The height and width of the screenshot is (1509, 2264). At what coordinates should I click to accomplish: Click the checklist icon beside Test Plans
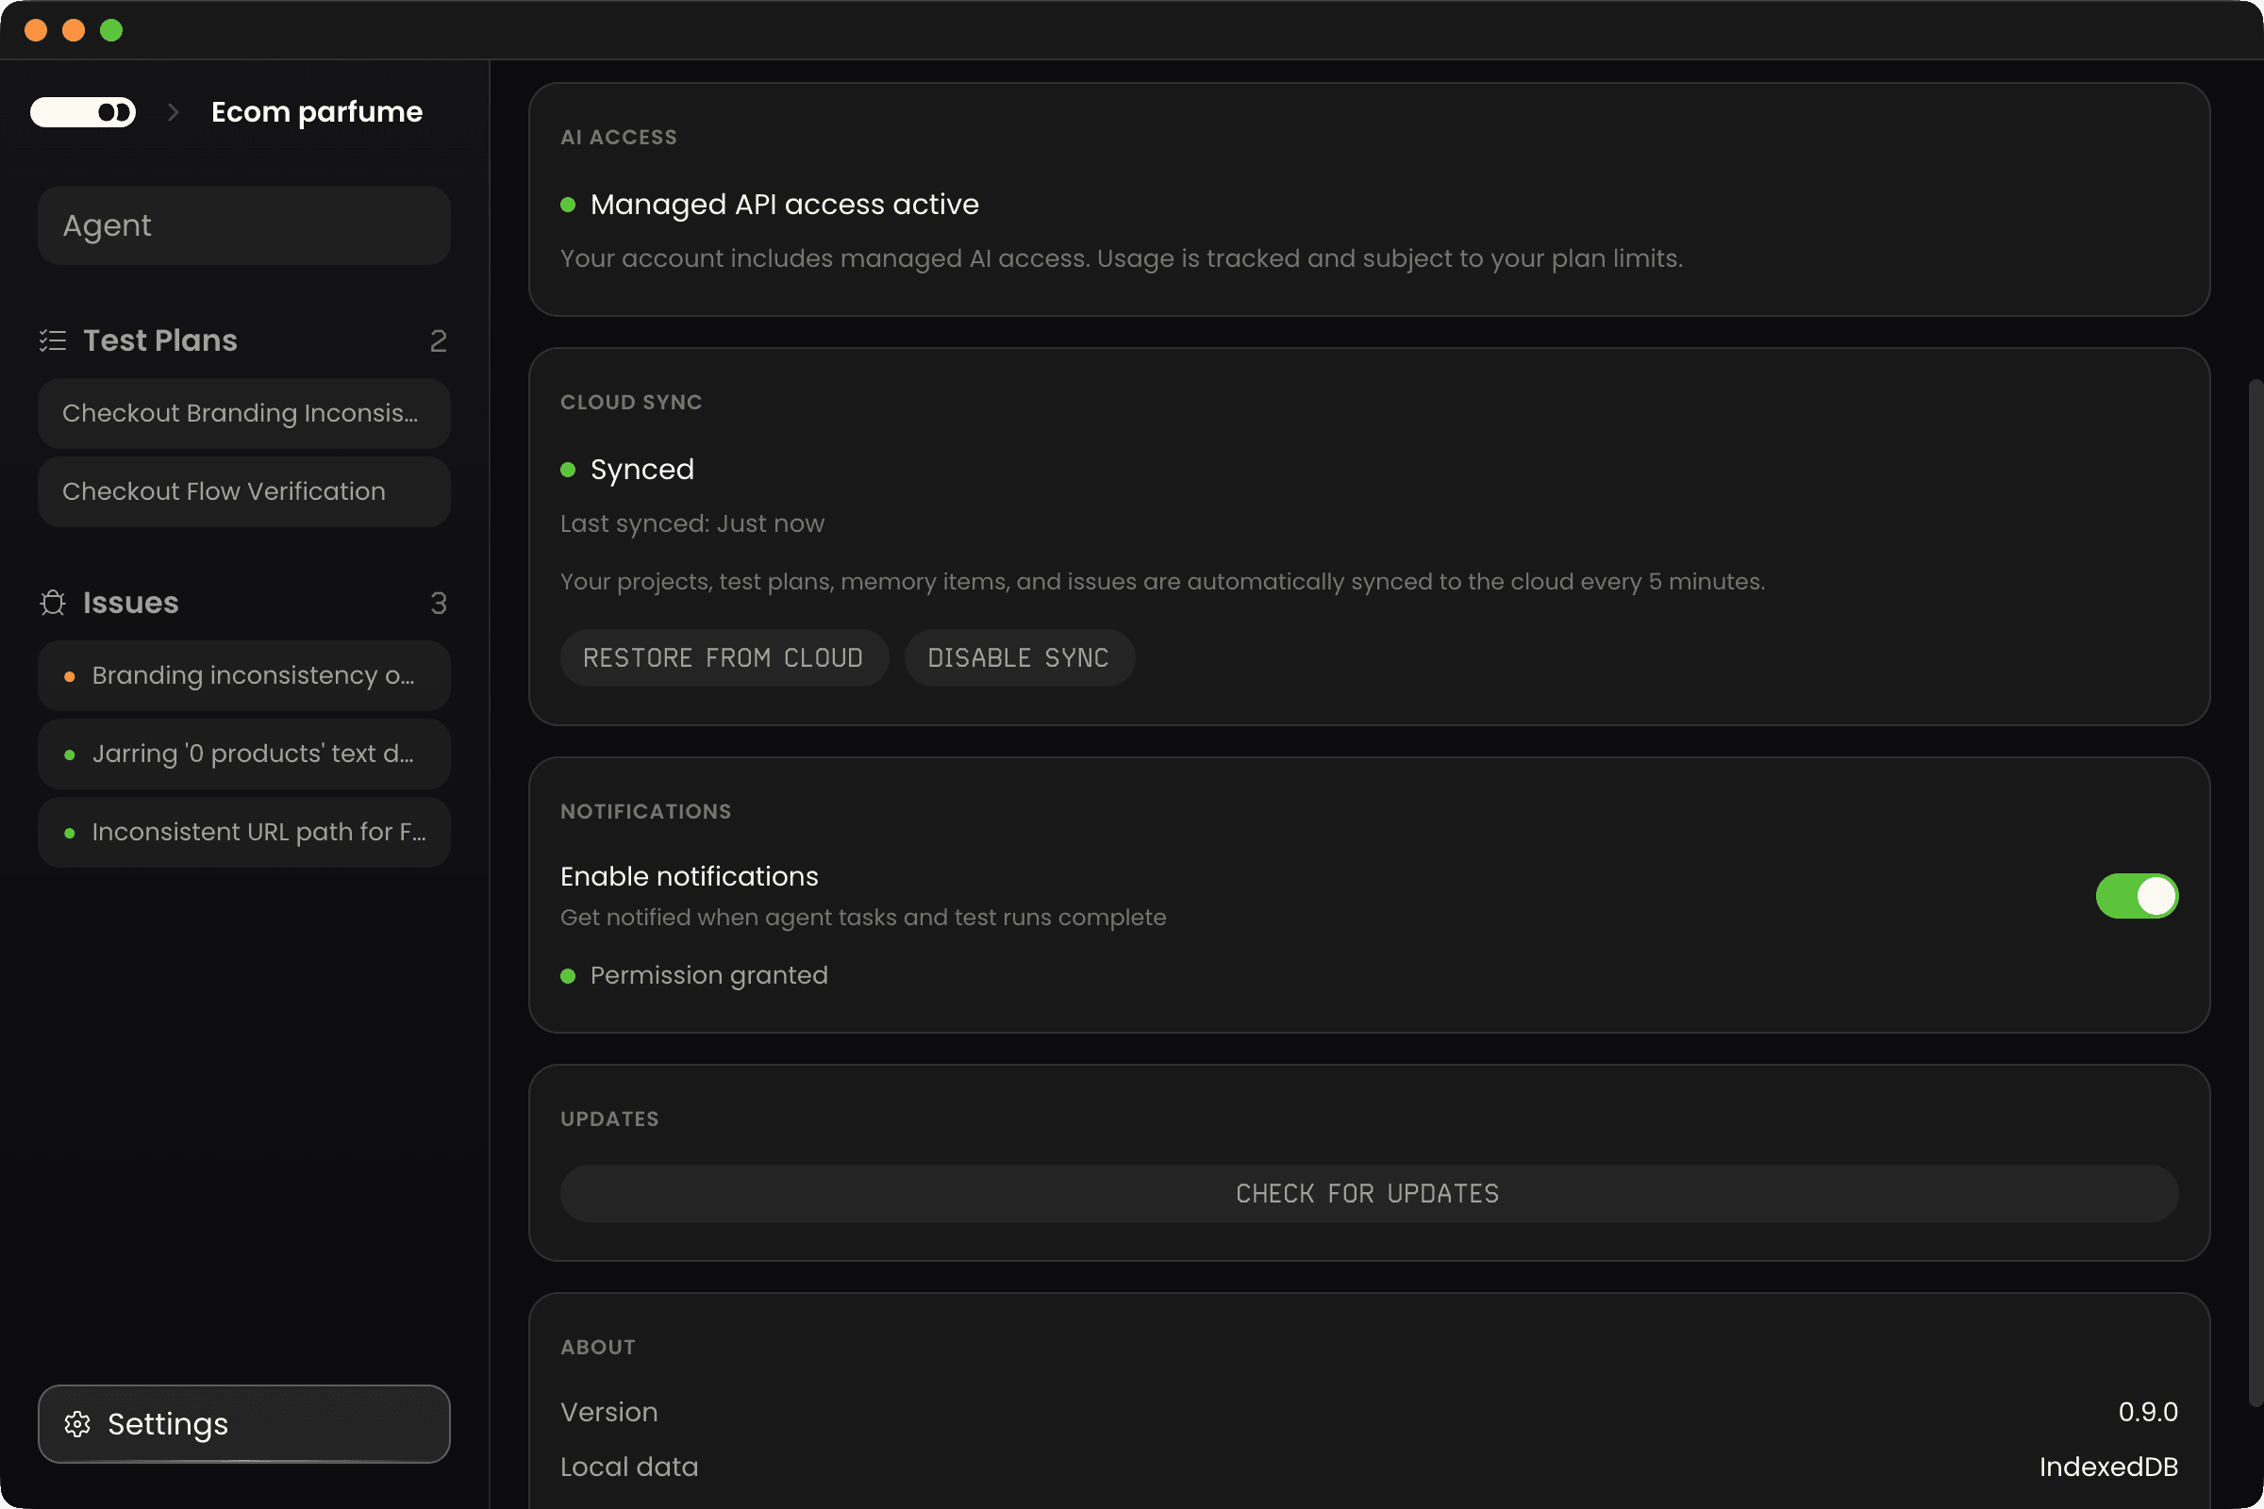(x=53, y=340)
